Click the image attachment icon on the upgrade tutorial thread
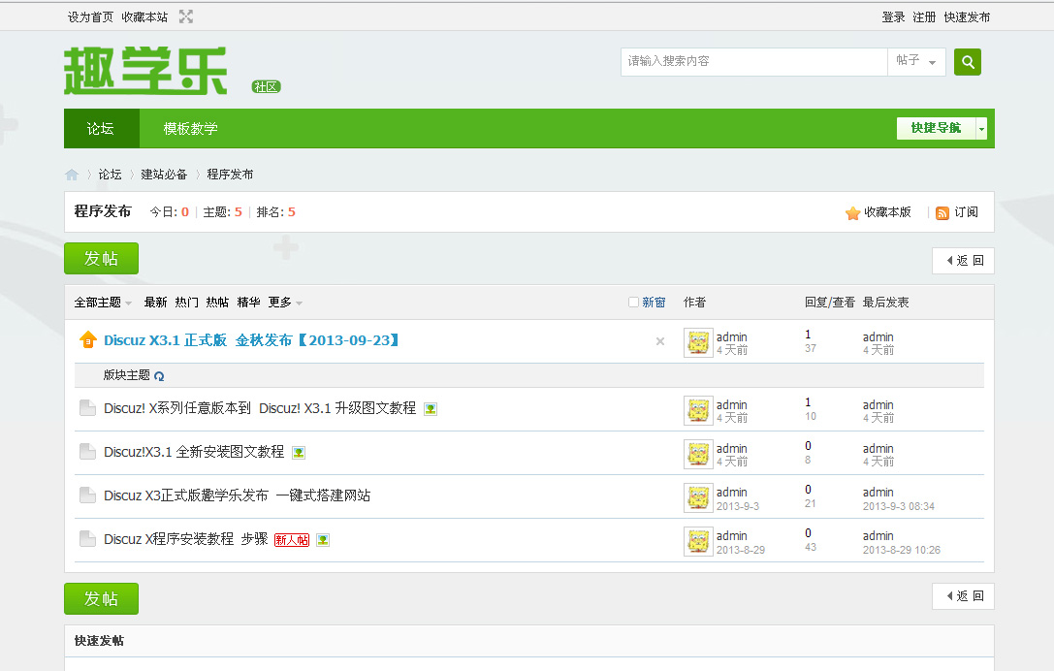The height and width of the screenshot is (671, 1054). pyautogui.click(x=431, y=409)
